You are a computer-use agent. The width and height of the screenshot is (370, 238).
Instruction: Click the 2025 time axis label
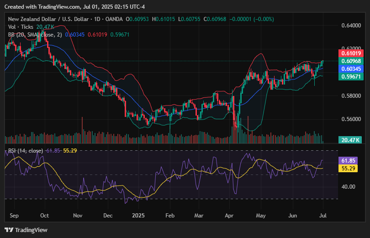click(x=138, y=216)
